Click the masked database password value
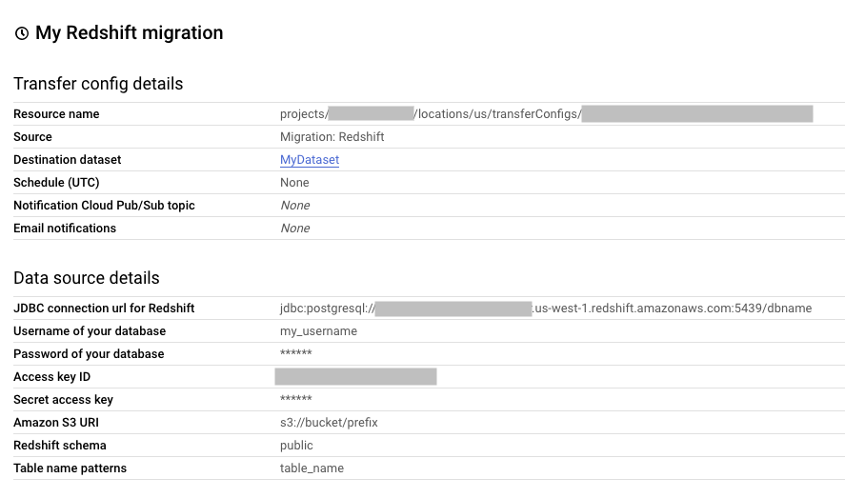The width and height of the screenshot is (845, 498). (296, 354)
